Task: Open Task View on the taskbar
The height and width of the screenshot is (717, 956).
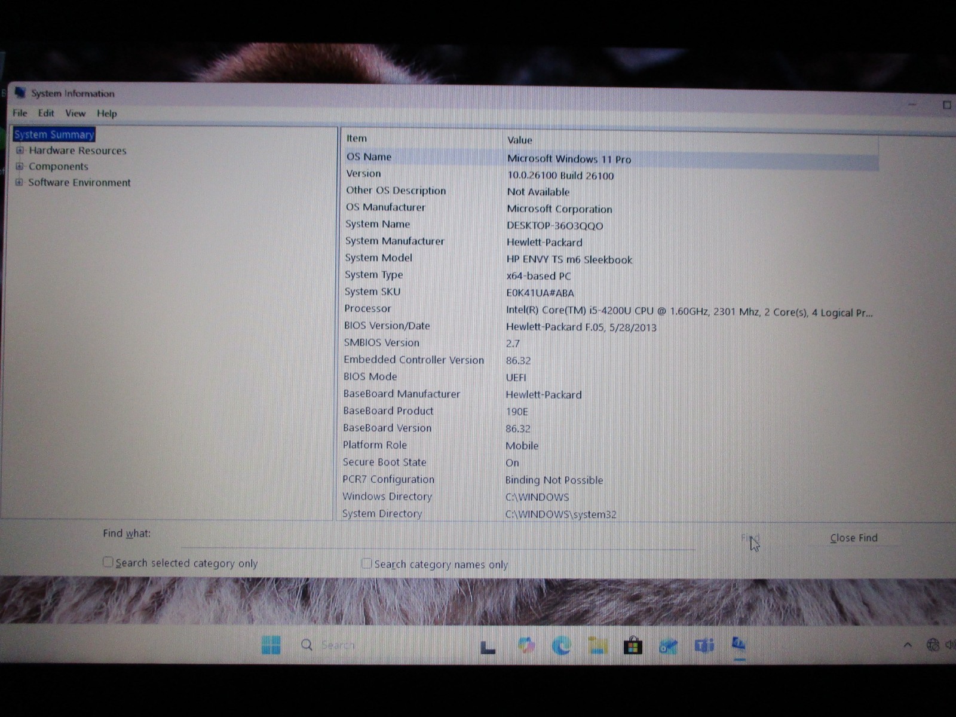Action: (488, 646)
